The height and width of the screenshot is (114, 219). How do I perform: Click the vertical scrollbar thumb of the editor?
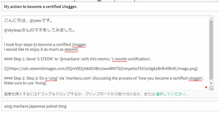[211, 50]
